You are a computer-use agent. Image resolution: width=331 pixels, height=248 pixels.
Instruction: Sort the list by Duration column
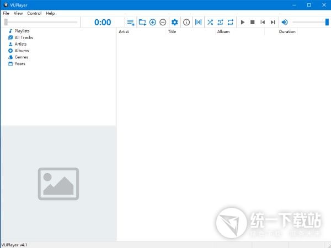(x=287, y=32)
